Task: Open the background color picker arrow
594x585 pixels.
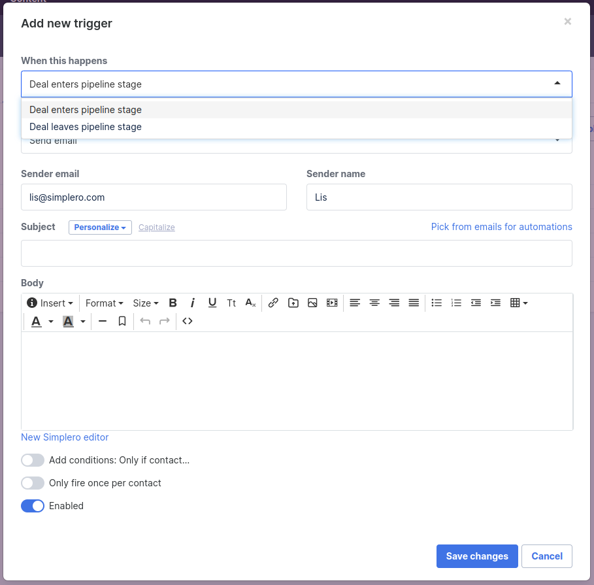Action: 83,322
